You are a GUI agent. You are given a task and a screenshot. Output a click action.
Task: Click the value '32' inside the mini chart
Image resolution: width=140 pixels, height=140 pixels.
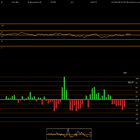[90, 132]
